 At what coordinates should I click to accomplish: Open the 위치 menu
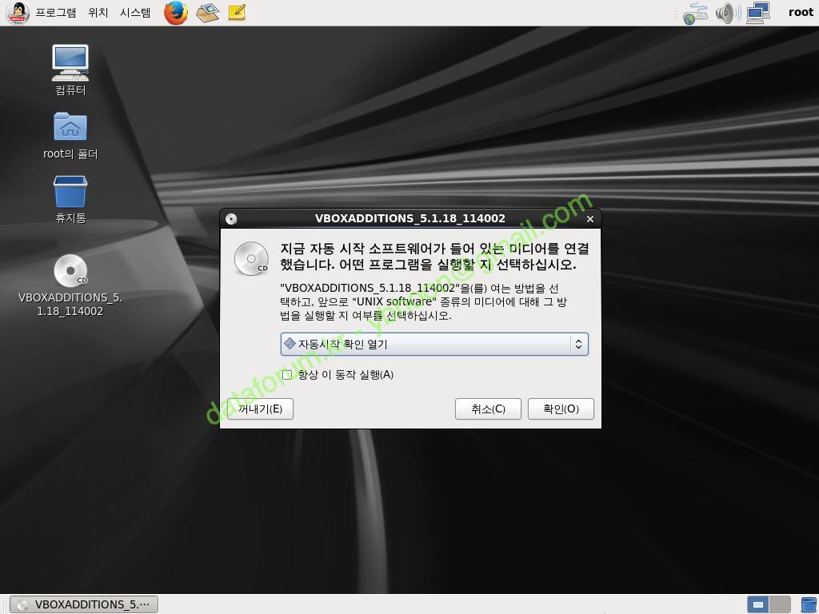[x=98, y=13]
